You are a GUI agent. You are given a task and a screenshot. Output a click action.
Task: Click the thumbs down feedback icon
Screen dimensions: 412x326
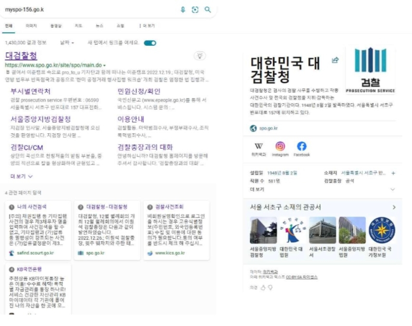[x=270, y=287]
